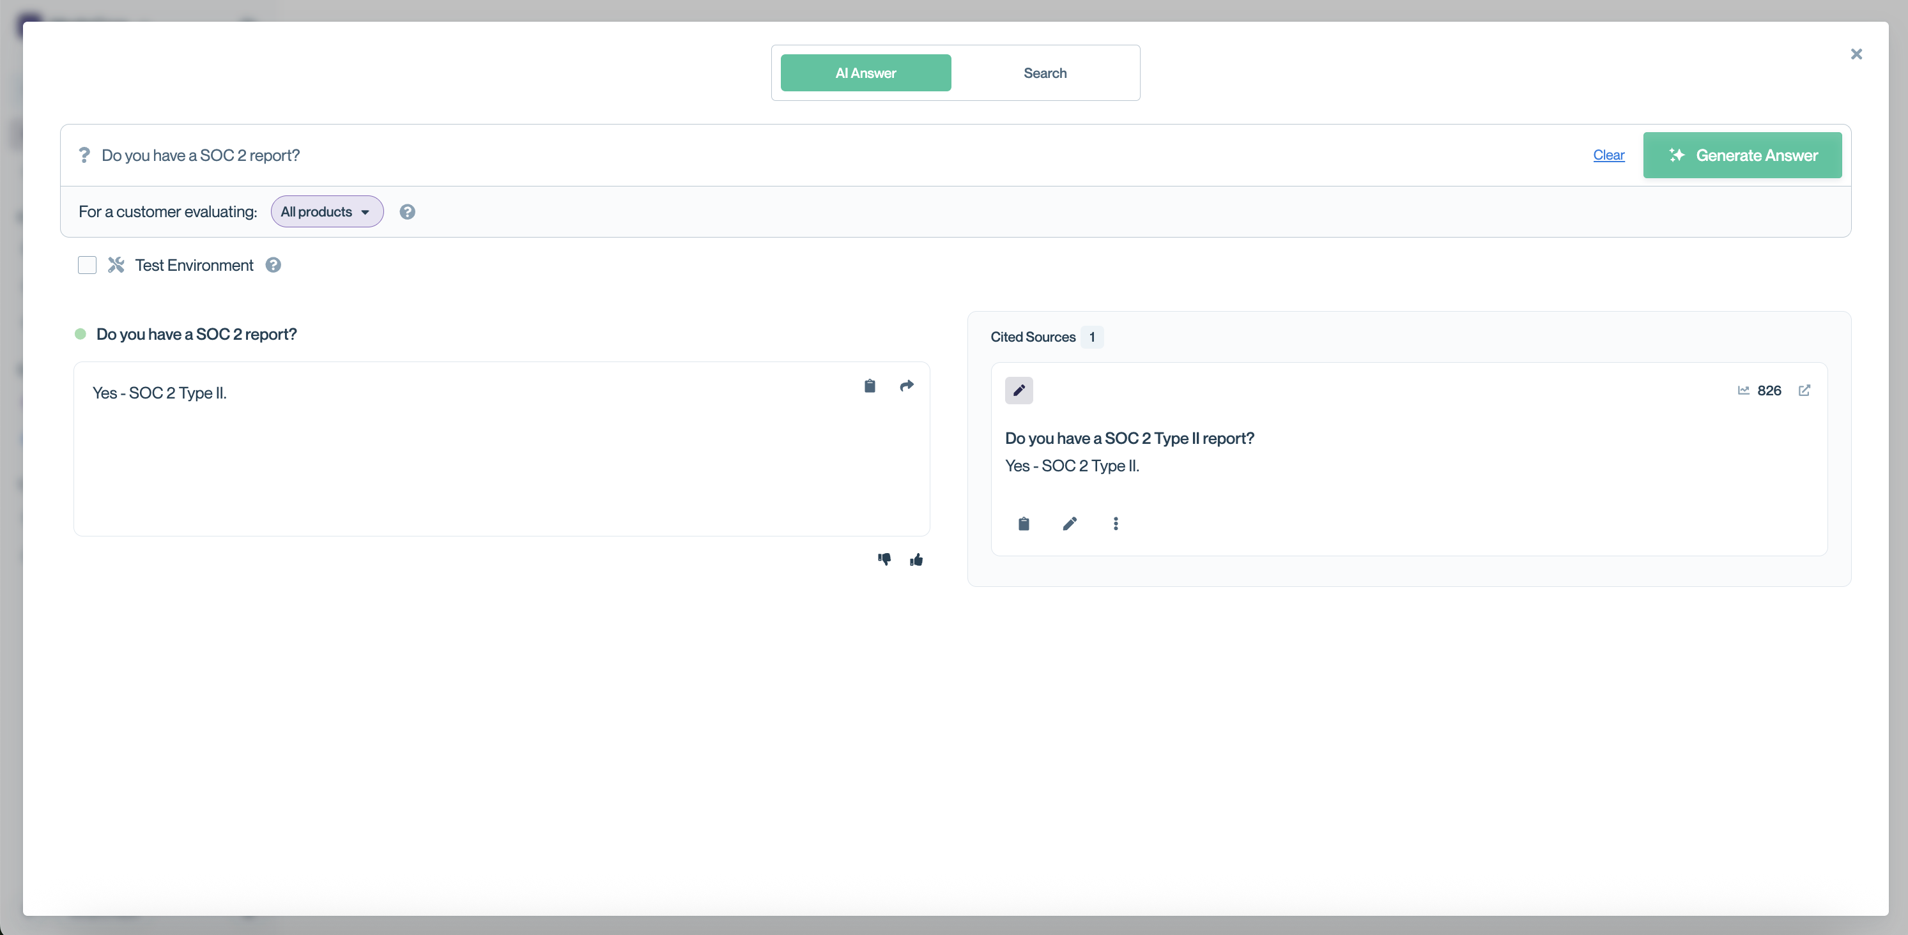Open cited source in new window
1908x935 pixels.
point(1804,390)
